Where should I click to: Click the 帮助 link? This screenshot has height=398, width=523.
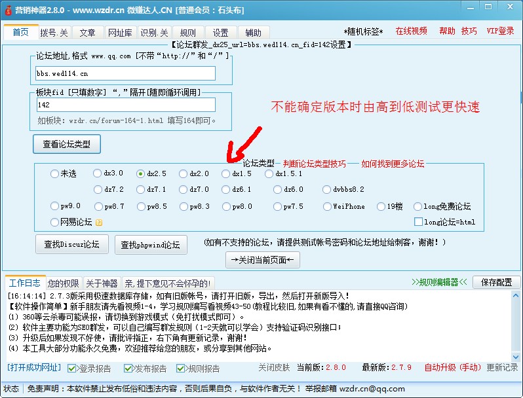(x=447, y=31)
